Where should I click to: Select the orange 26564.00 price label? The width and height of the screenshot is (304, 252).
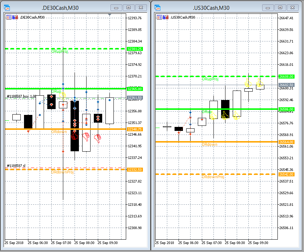[x=286, y=142]
